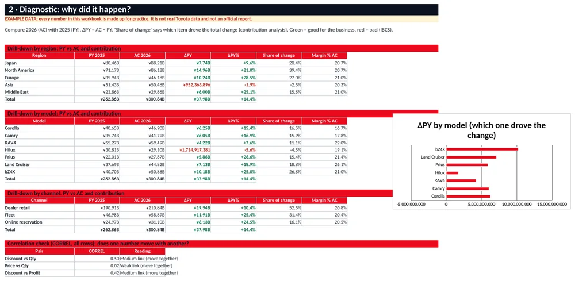Select the 'Price vs Qty' pair cell
This screenshot has height=281, width=575.
tap(40, 265)
